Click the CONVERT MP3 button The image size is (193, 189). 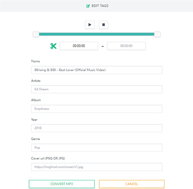[62, 184]
